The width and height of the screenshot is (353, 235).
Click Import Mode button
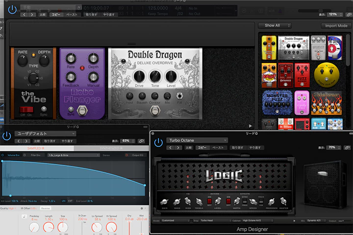click(x=336, y=26)
